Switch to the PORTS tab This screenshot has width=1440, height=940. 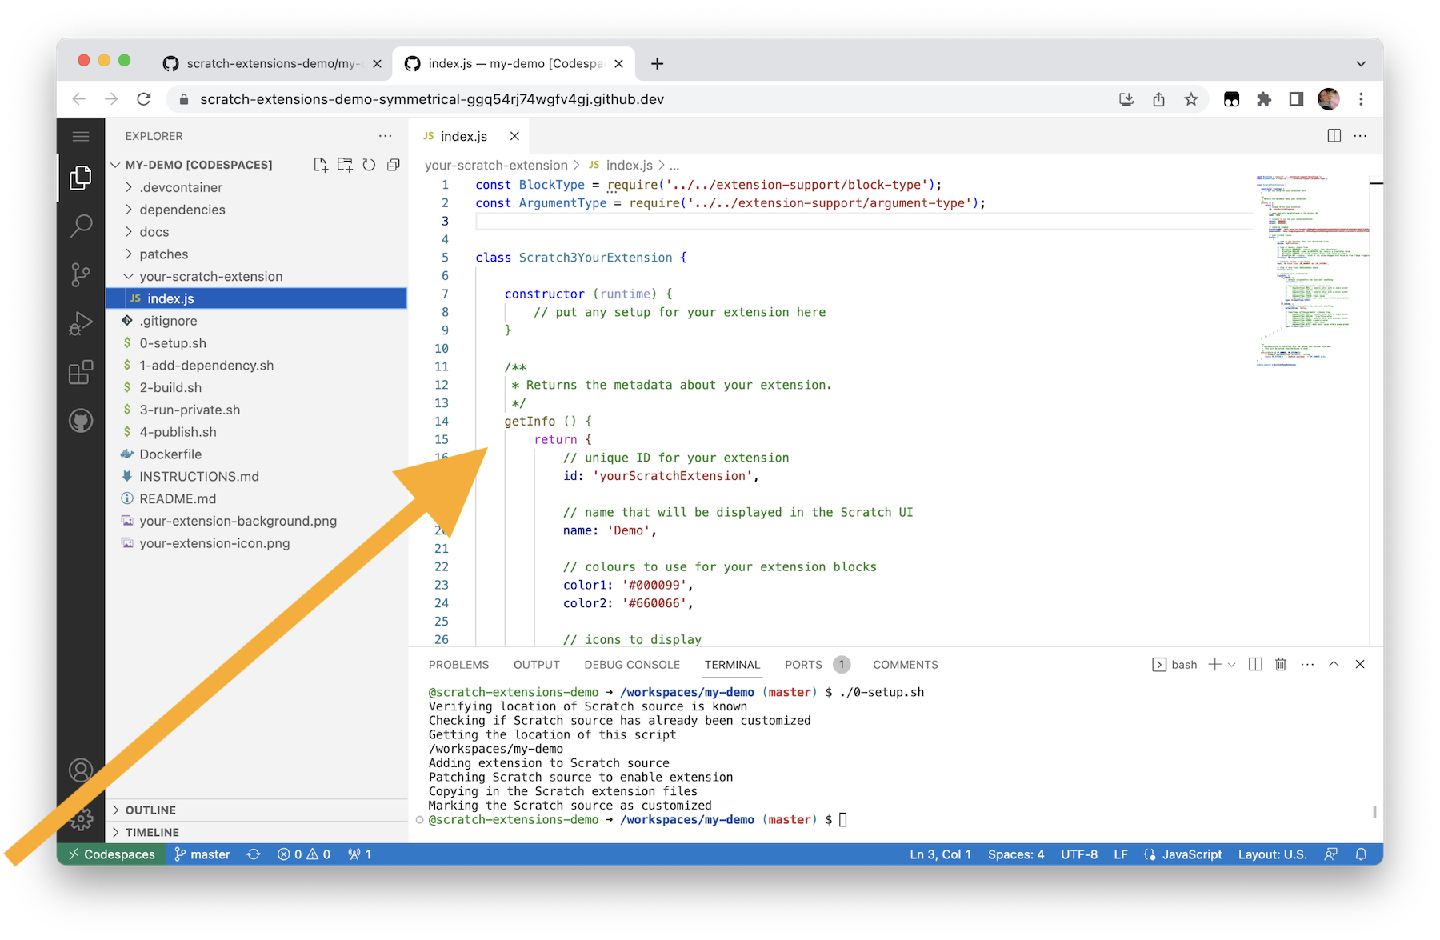click(802, 664)
